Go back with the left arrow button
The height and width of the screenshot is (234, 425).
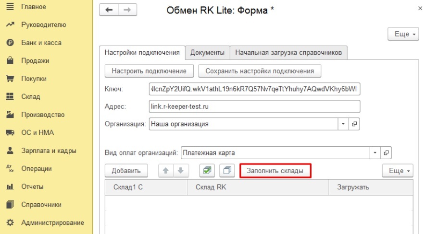pos(109,10)
